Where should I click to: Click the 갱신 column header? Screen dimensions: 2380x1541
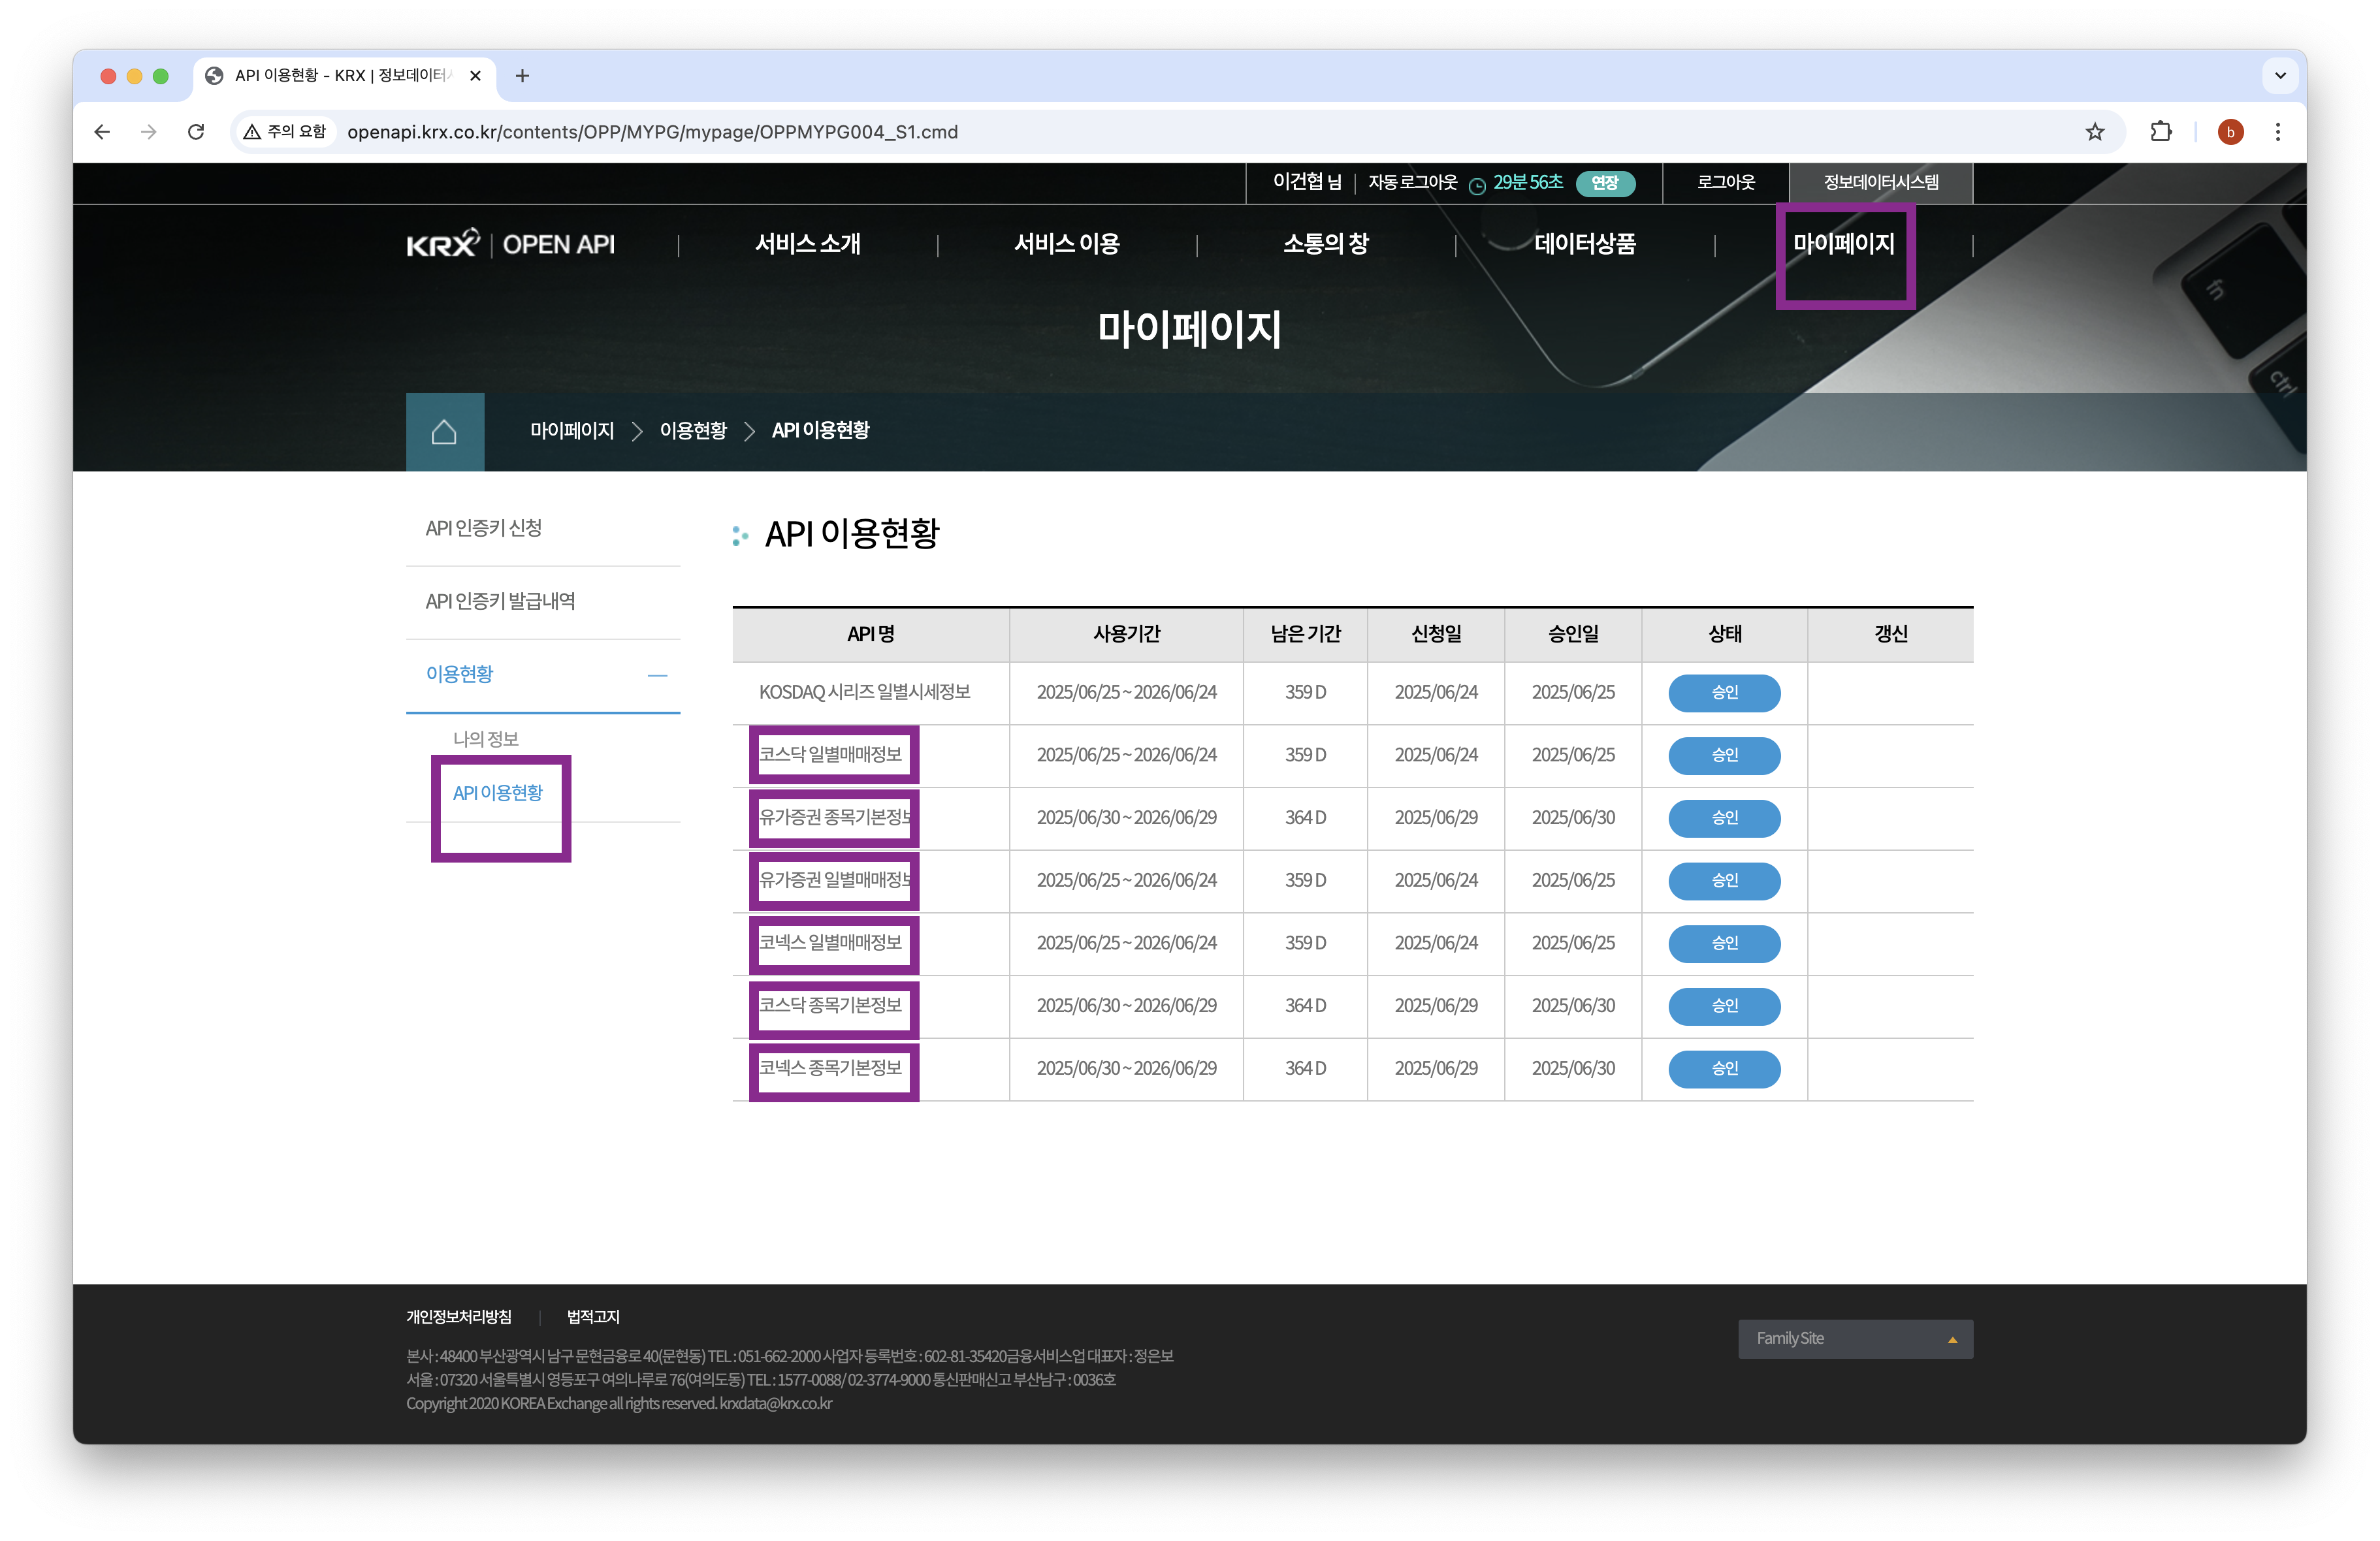click(1890, 634)
